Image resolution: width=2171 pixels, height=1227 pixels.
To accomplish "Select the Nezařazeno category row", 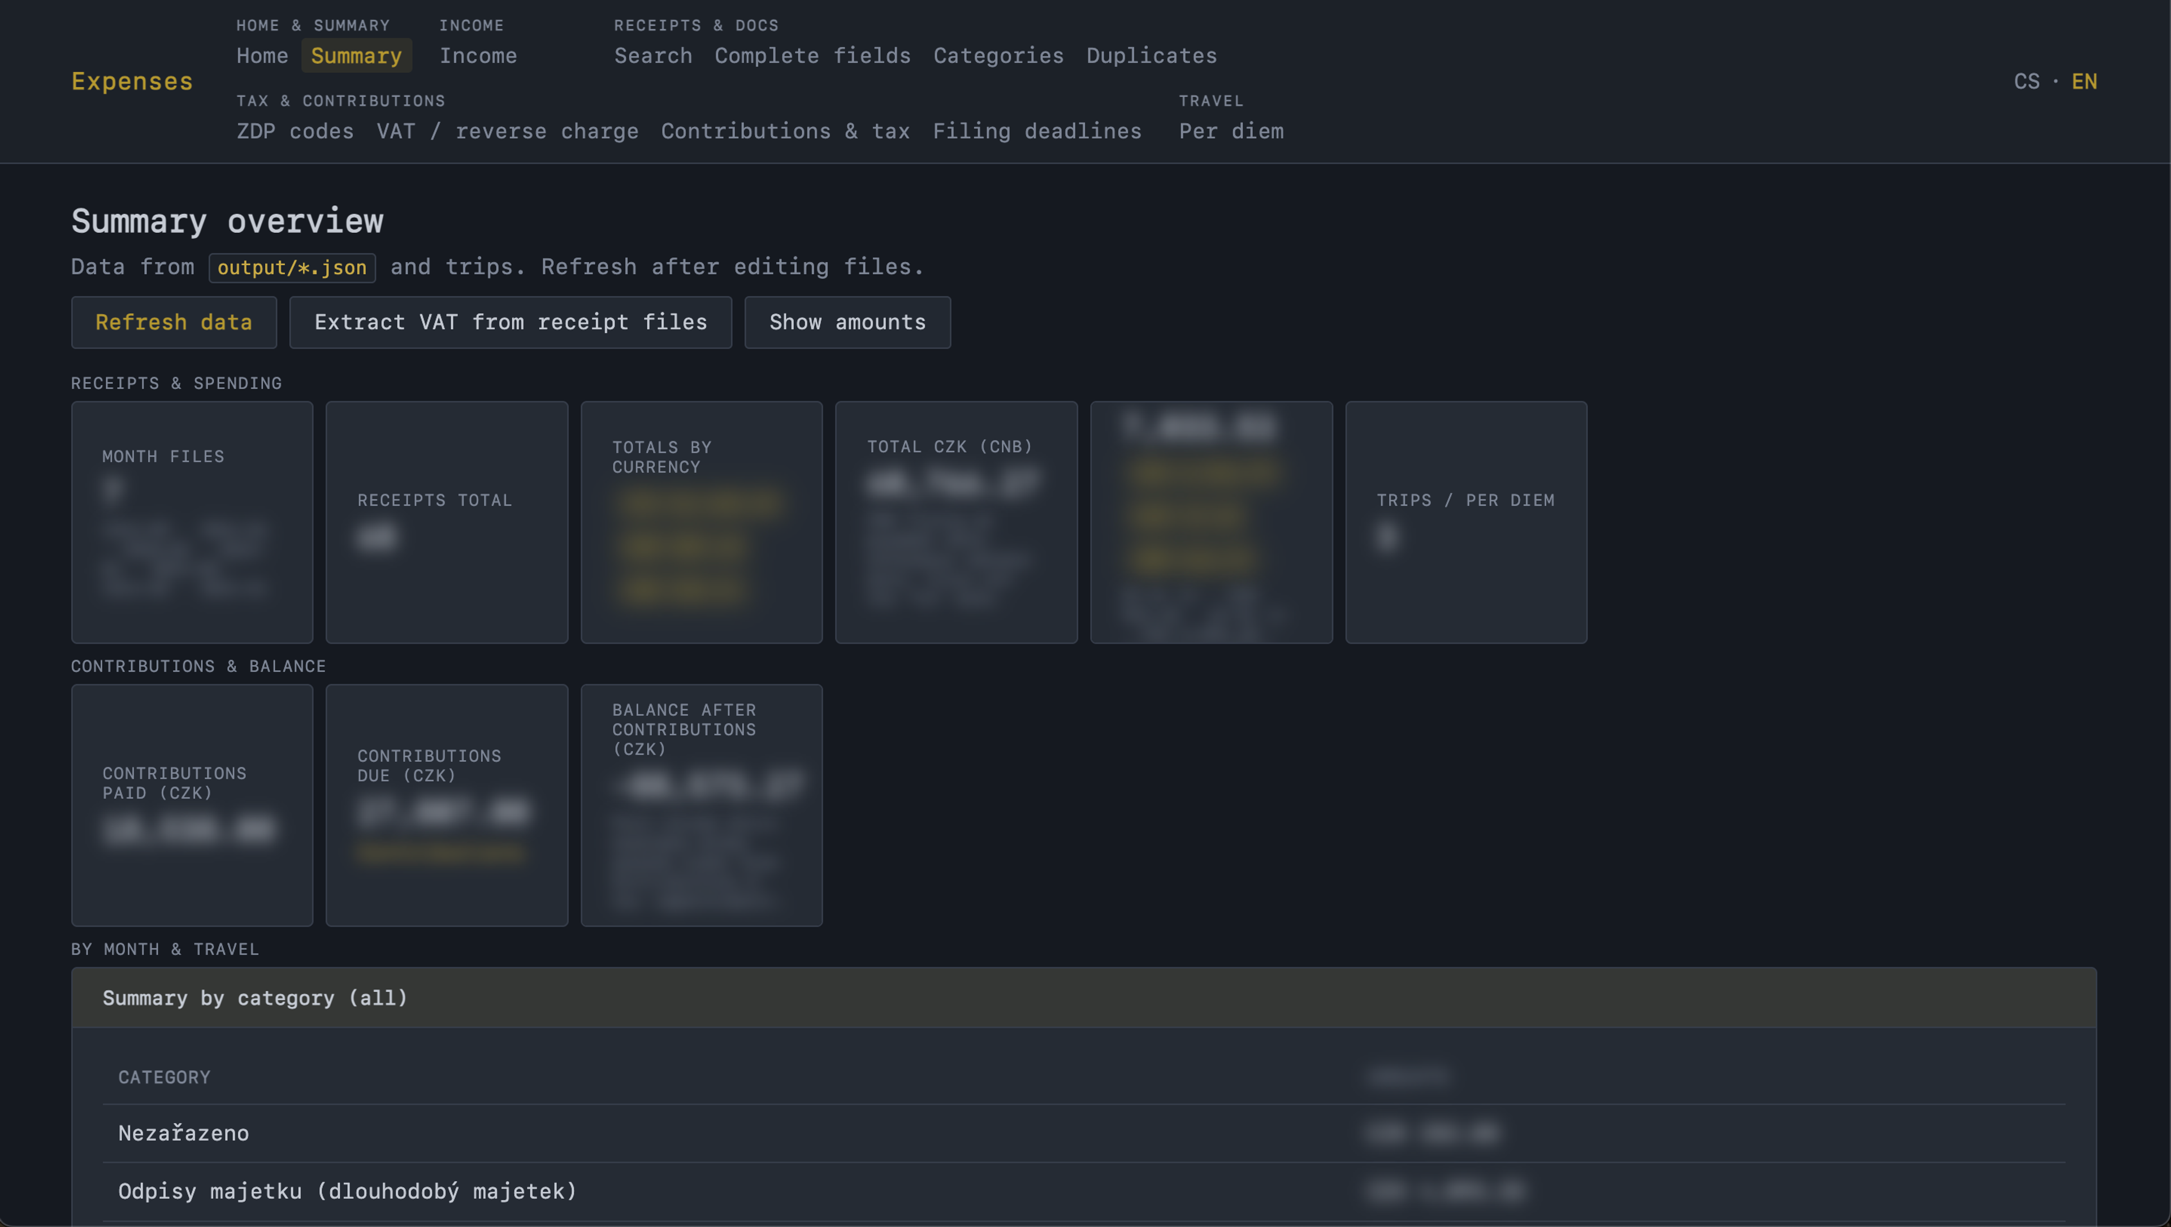I will click(1084, 1133).
